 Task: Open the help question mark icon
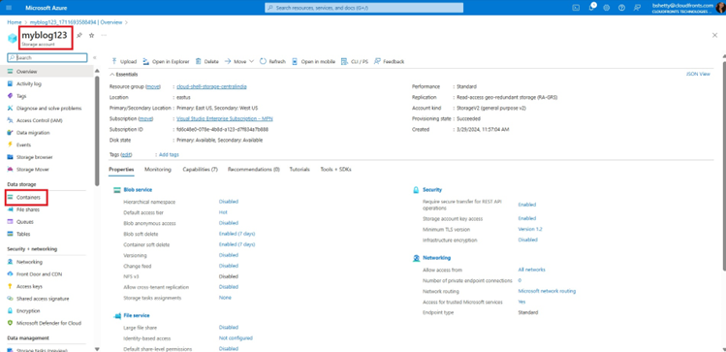click(622, 8)
